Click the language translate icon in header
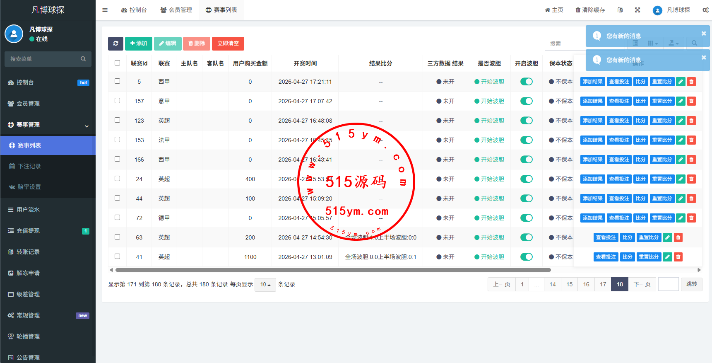 pyautogui.click(x=620, y=10)
